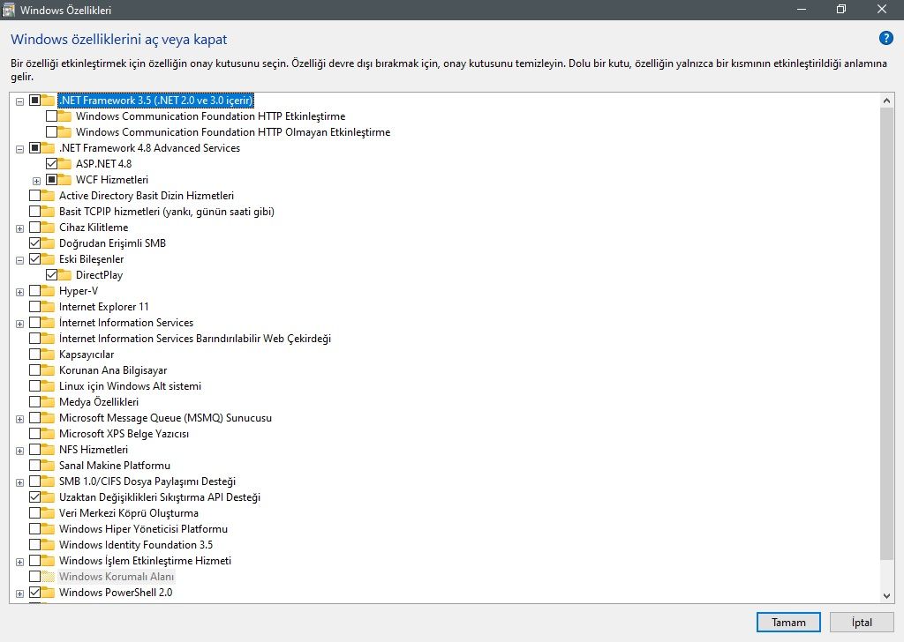This screenshot has width=904, height=642.
Task: Select Internet Information Services Barındırılabilir Web Çekirdeği
Action: coord(195,339)
